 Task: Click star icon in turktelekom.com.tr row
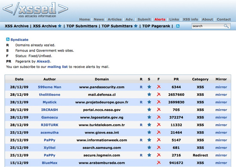coord(149,124)
